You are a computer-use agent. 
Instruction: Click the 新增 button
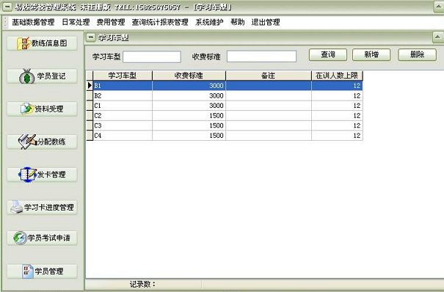(371, 54)
